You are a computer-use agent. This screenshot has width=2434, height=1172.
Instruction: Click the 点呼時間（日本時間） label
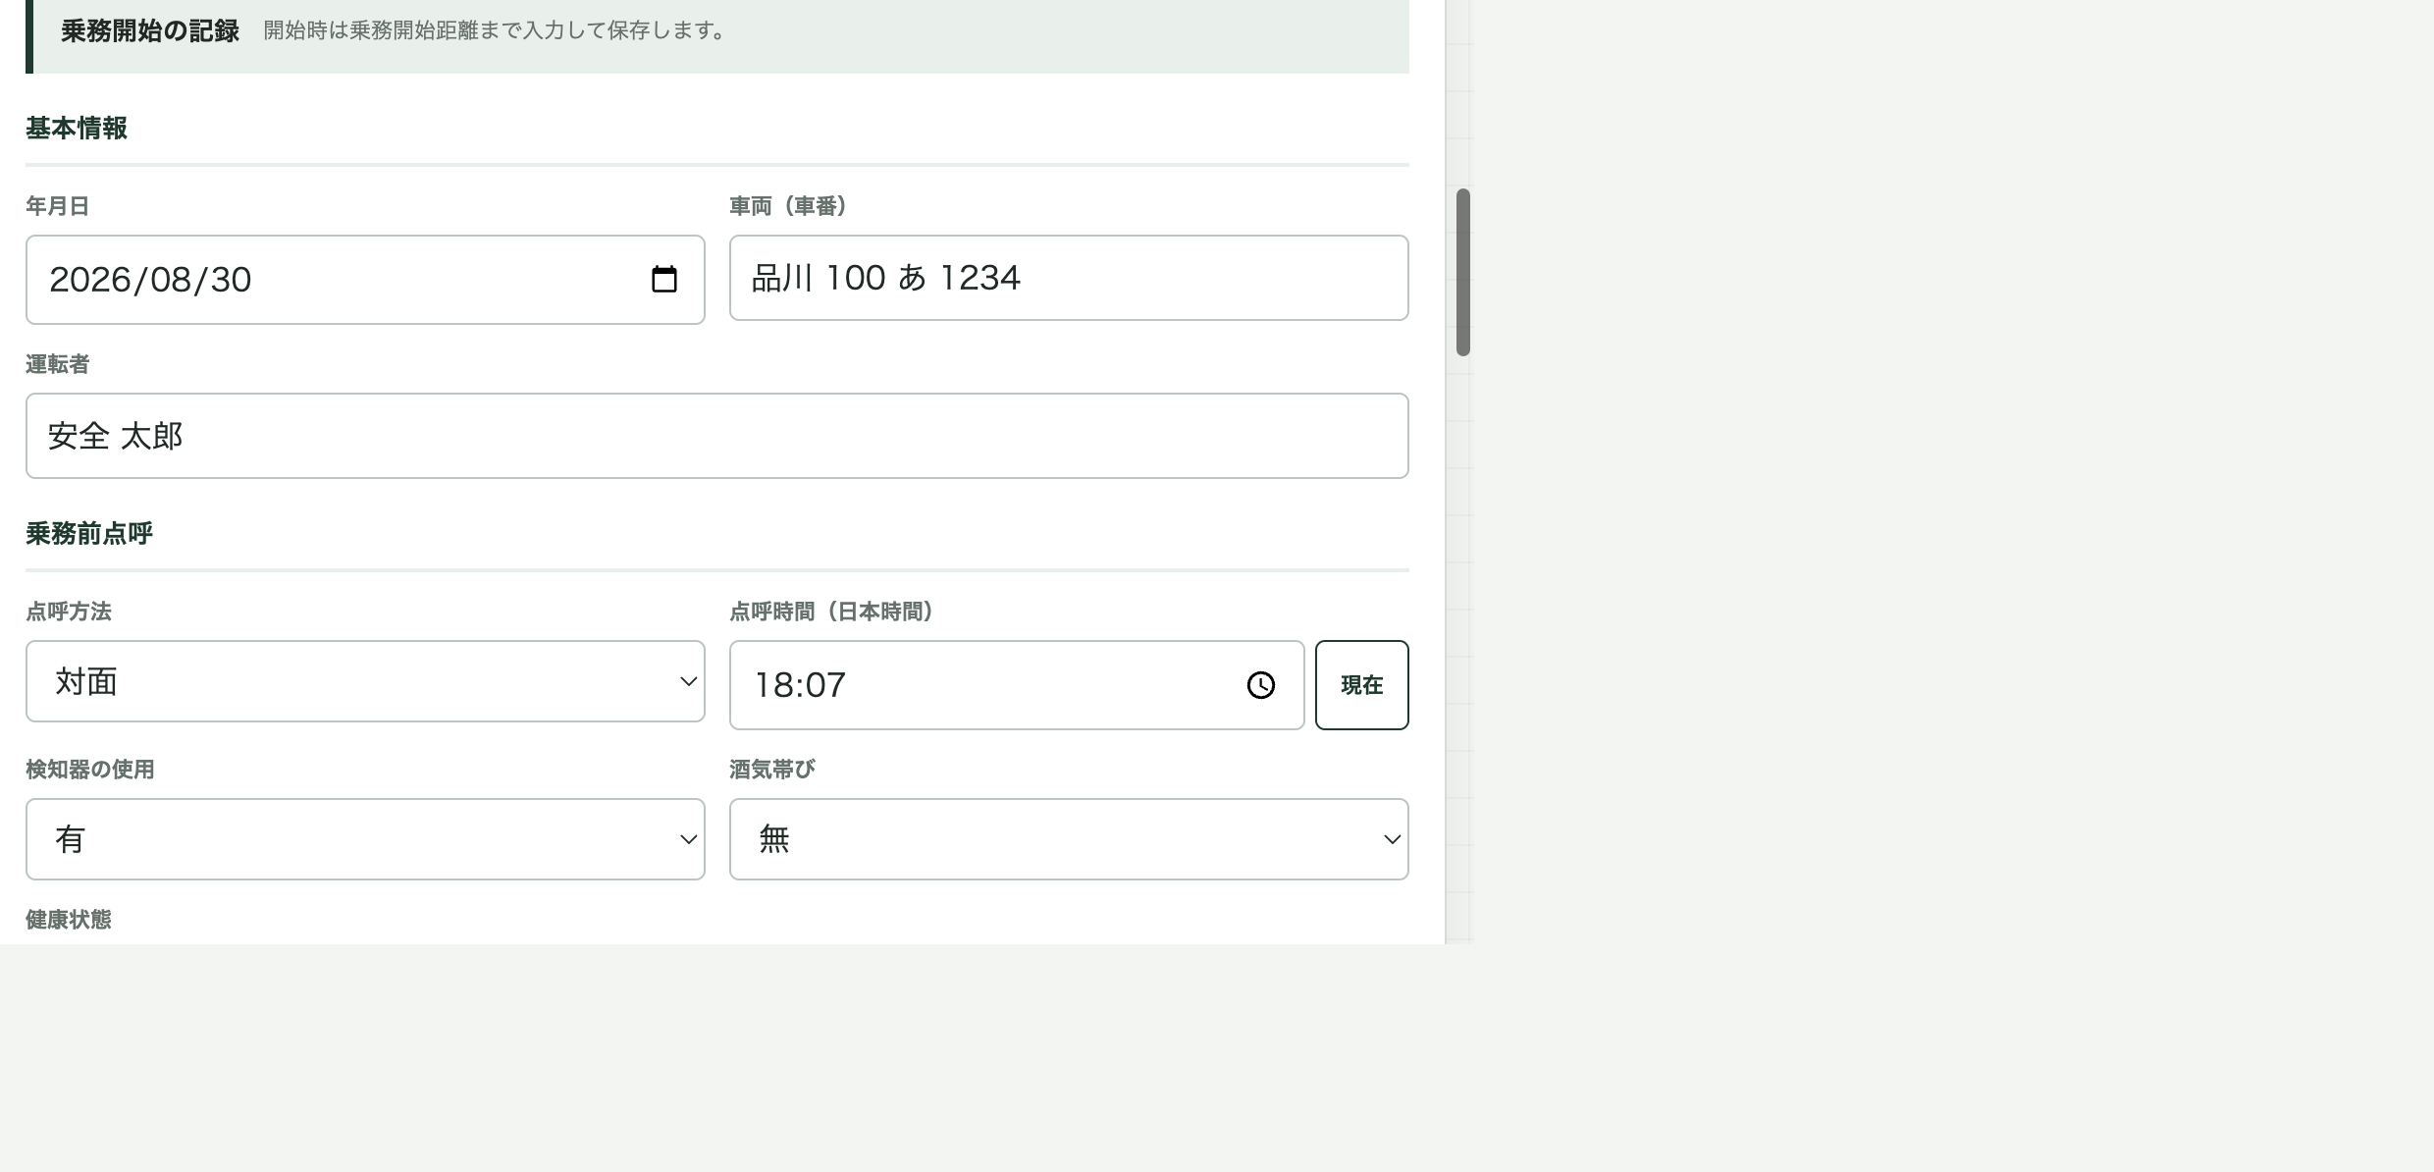[x=831, y=612]
